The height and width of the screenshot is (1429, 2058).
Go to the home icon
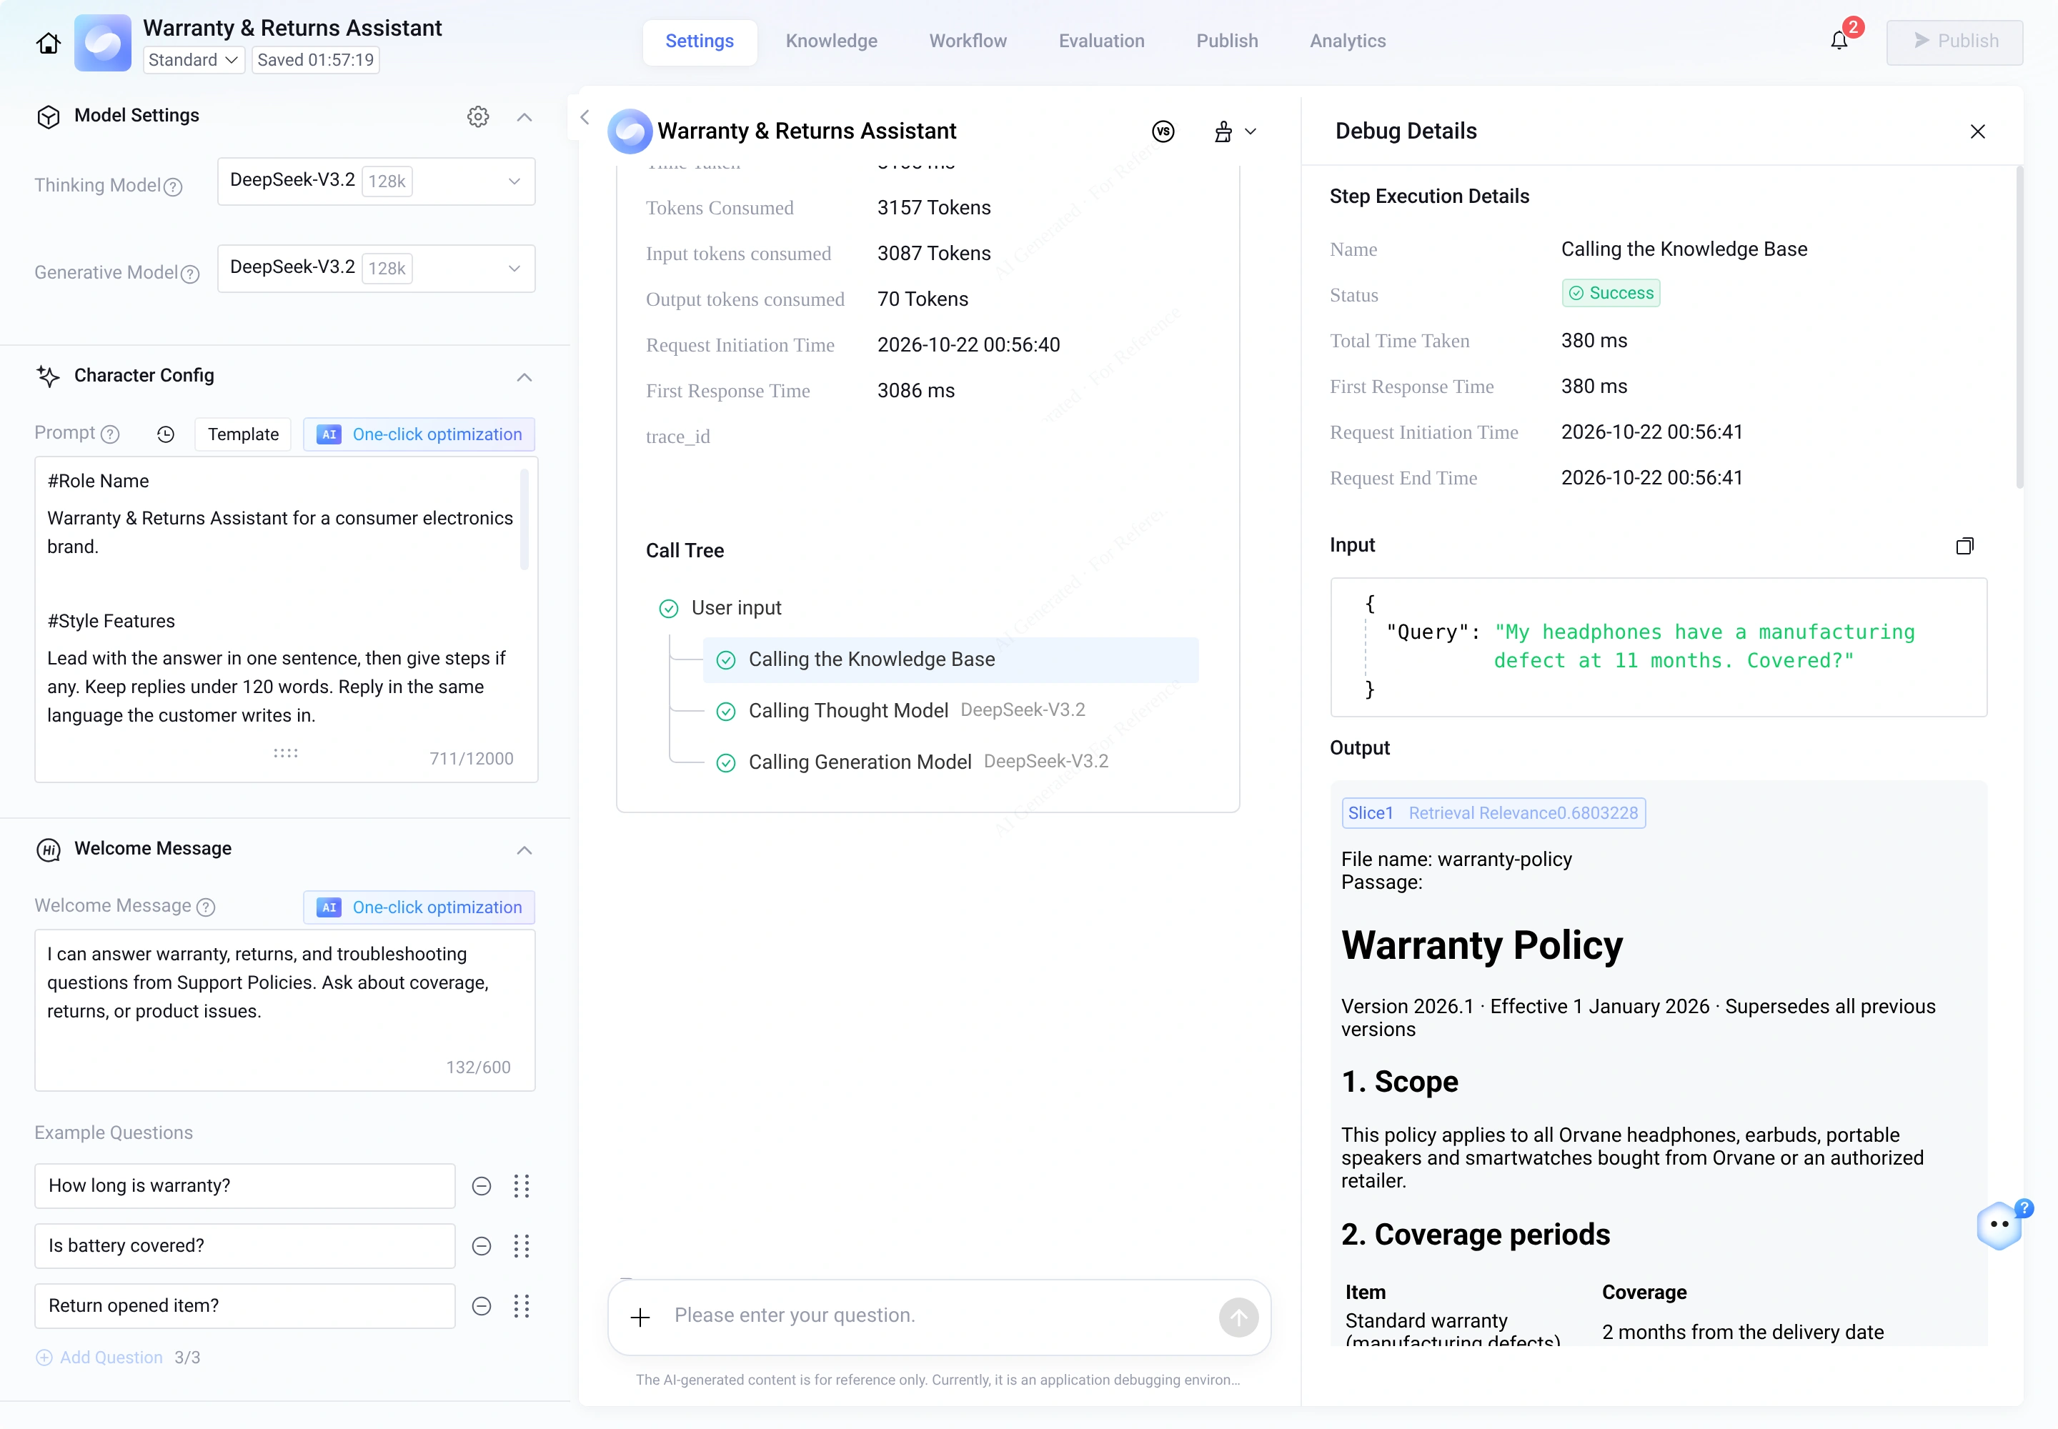click(49, 42)
